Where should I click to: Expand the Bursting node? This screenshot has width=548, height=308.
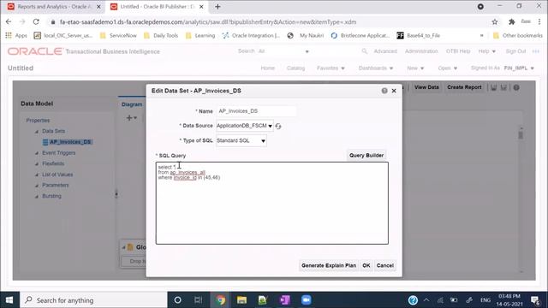click(37, 196)
